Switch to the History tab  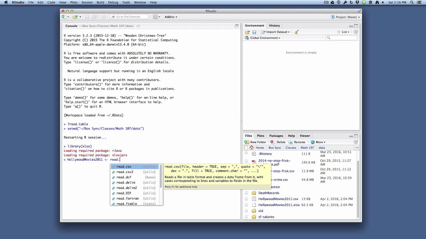pos(275,26)
